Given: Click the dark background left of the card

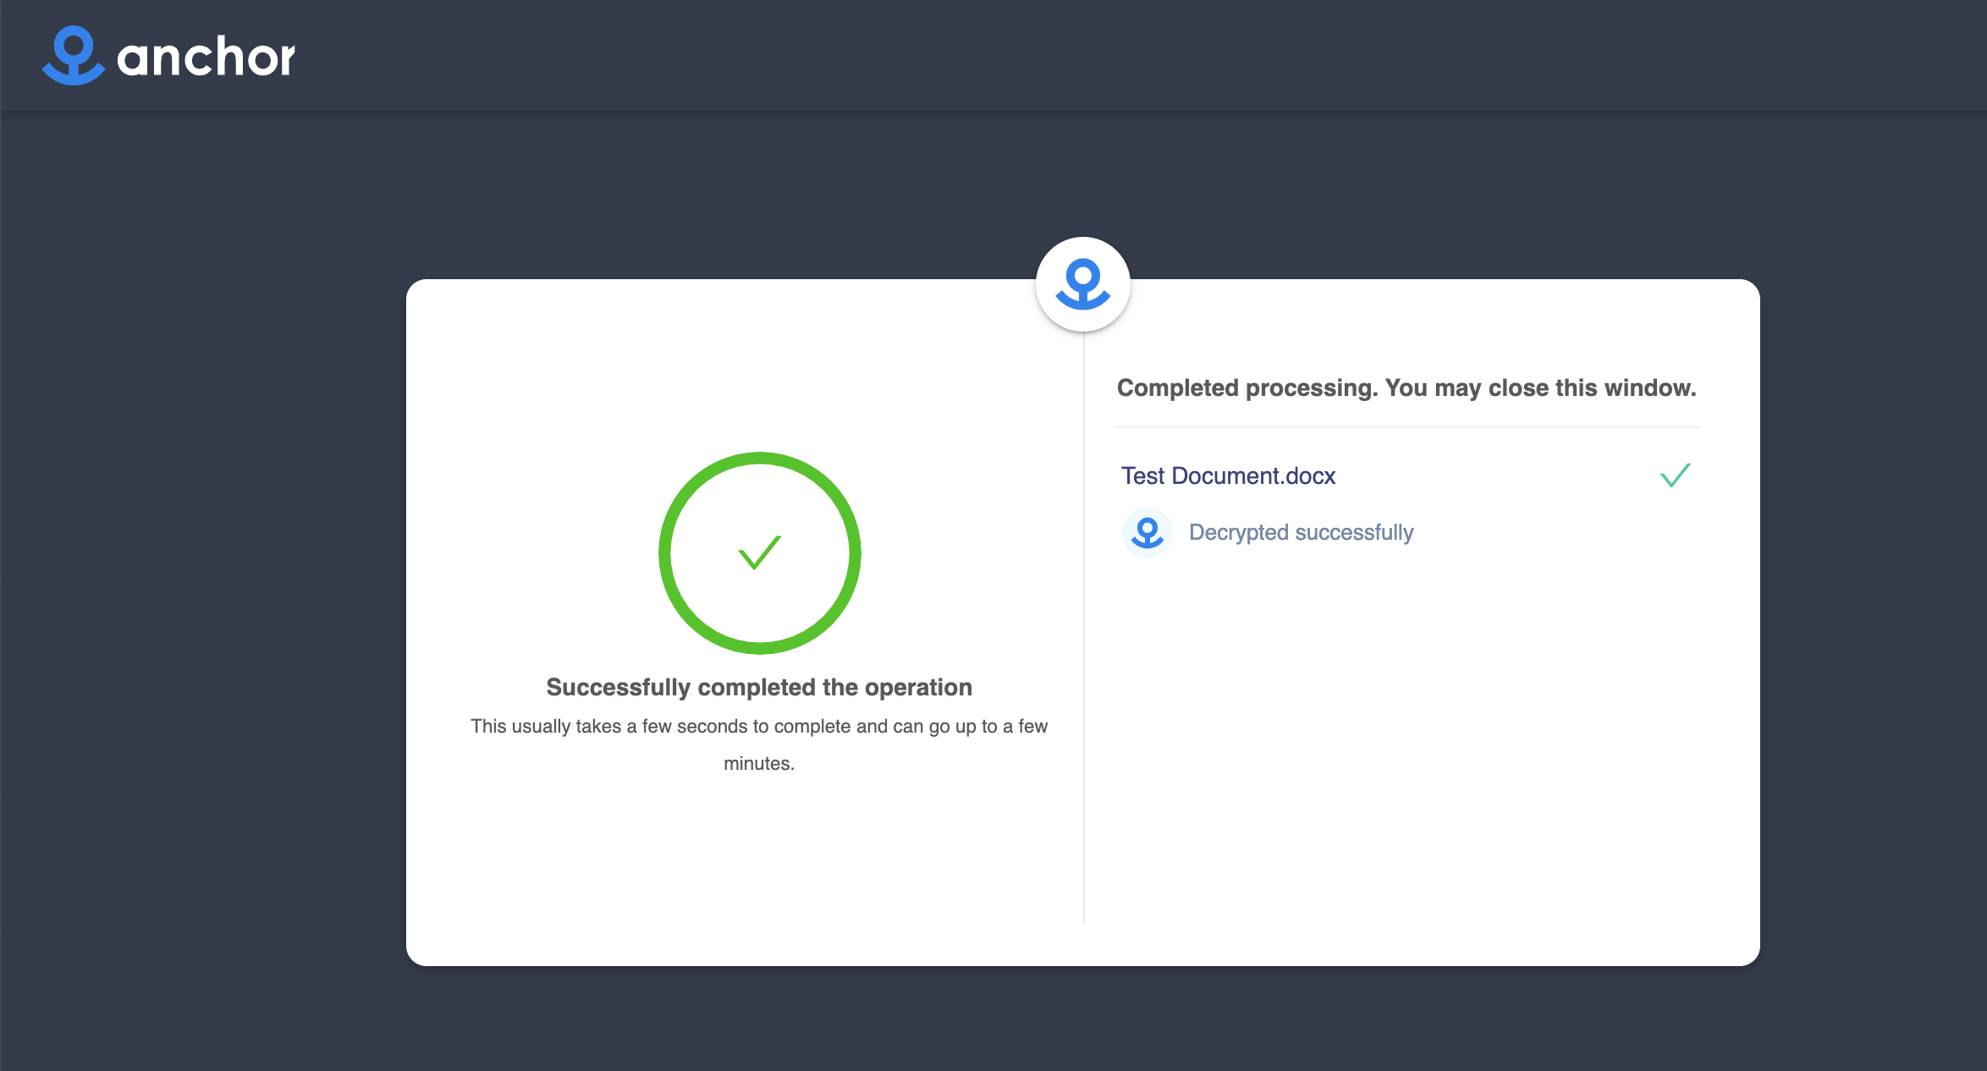Looking at the screenshot, I should (203, 592).
